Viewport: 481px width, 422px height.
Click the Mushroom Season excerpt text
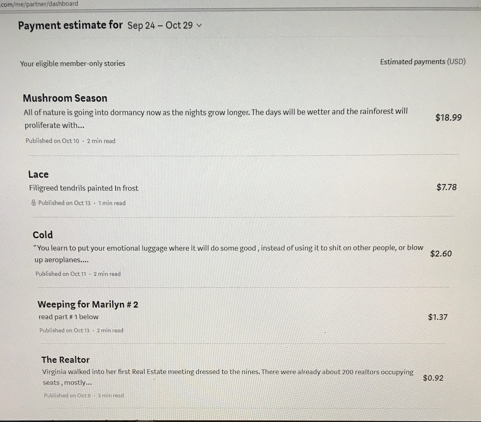215,112
